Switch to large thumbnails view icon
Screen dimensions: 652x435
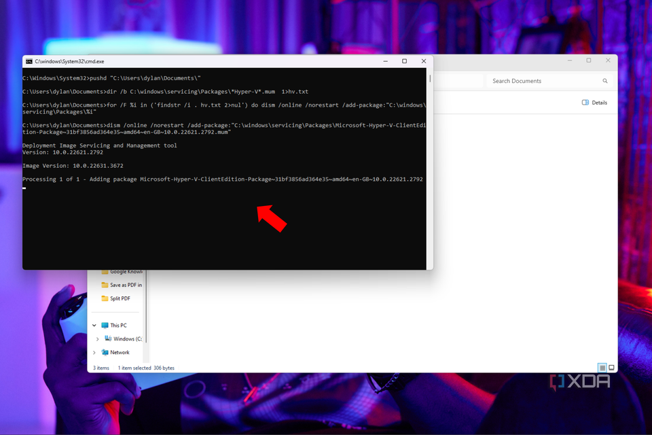pos(612,368)
